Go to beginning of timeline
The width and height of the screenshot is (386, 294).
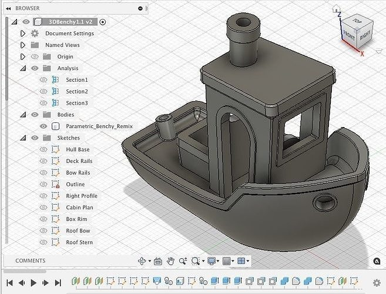point(9,283)
